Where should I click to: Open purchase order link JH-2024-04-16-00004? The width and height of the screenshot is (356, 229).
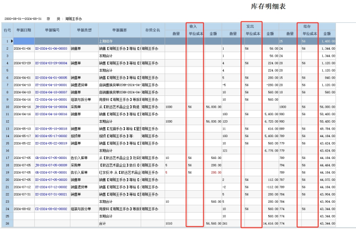(51, 107)
